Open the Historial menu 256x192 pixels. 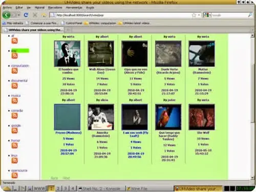[x=39, y=8]
